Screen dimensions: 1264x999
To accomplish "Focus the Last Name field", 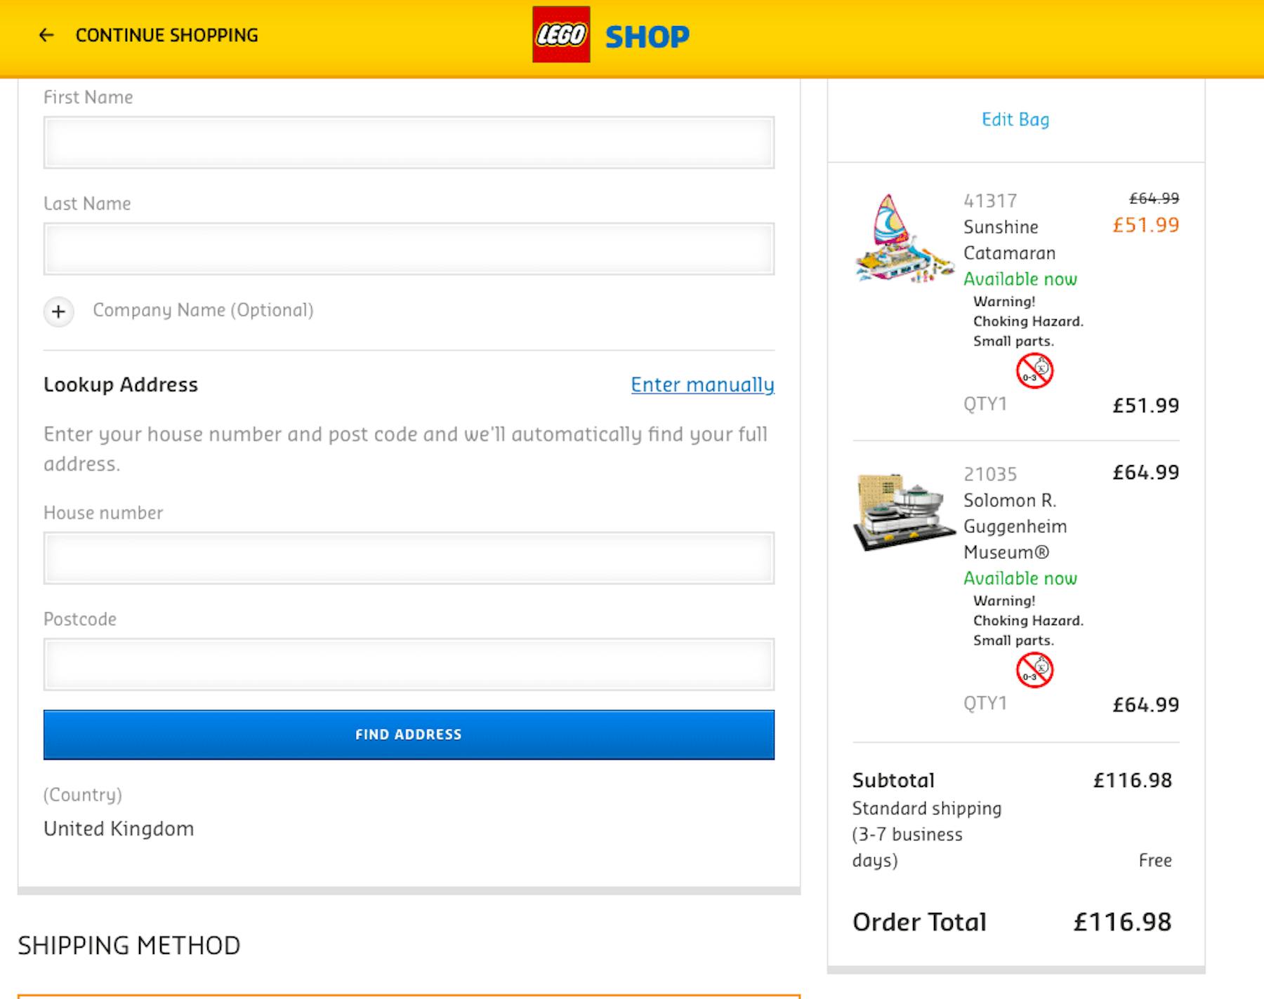I will tap(409, 249).
